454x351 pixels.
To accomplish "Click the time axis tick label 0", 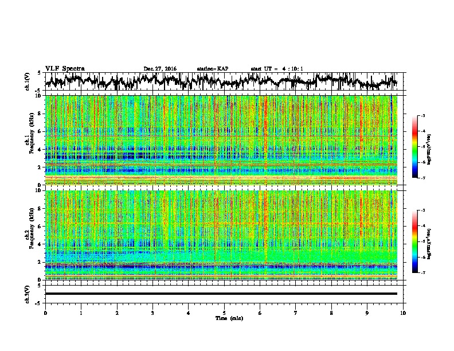I will point(45,313).
